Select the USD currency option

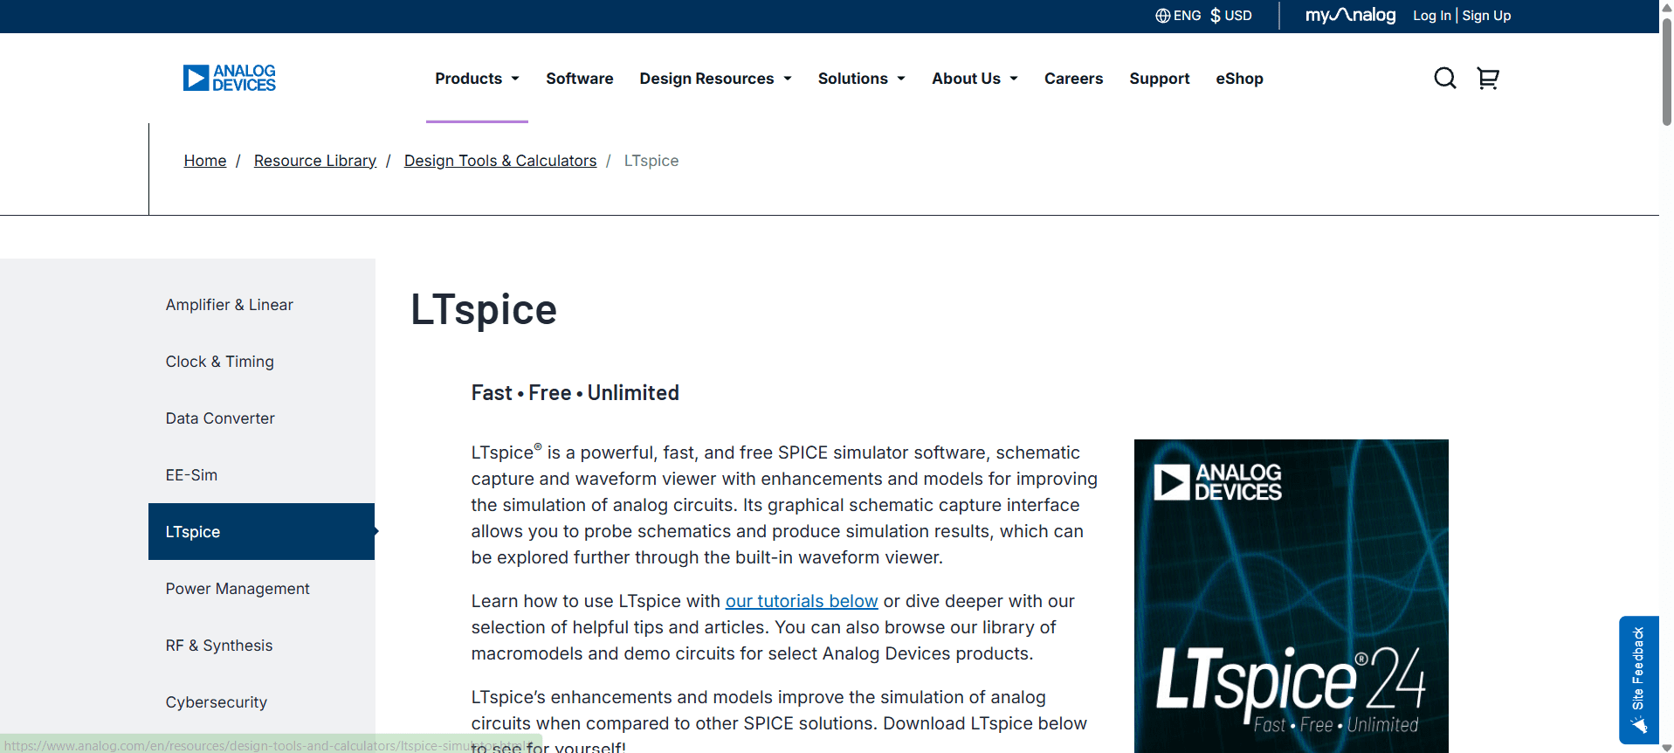pyautogui.click(x=1231, y=16)
